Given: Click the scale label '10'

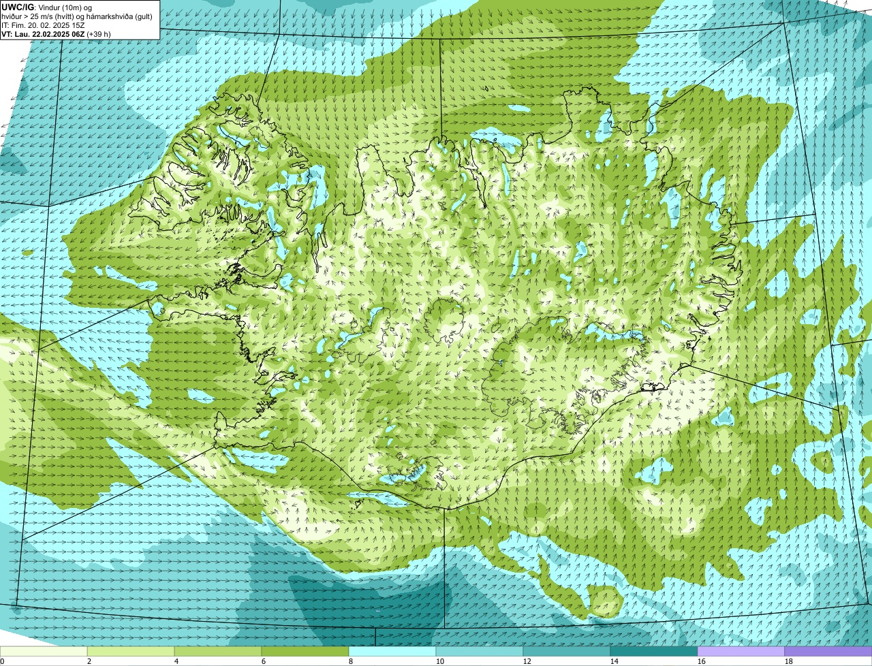Looking at the screenshot, I should pos(440,661).
